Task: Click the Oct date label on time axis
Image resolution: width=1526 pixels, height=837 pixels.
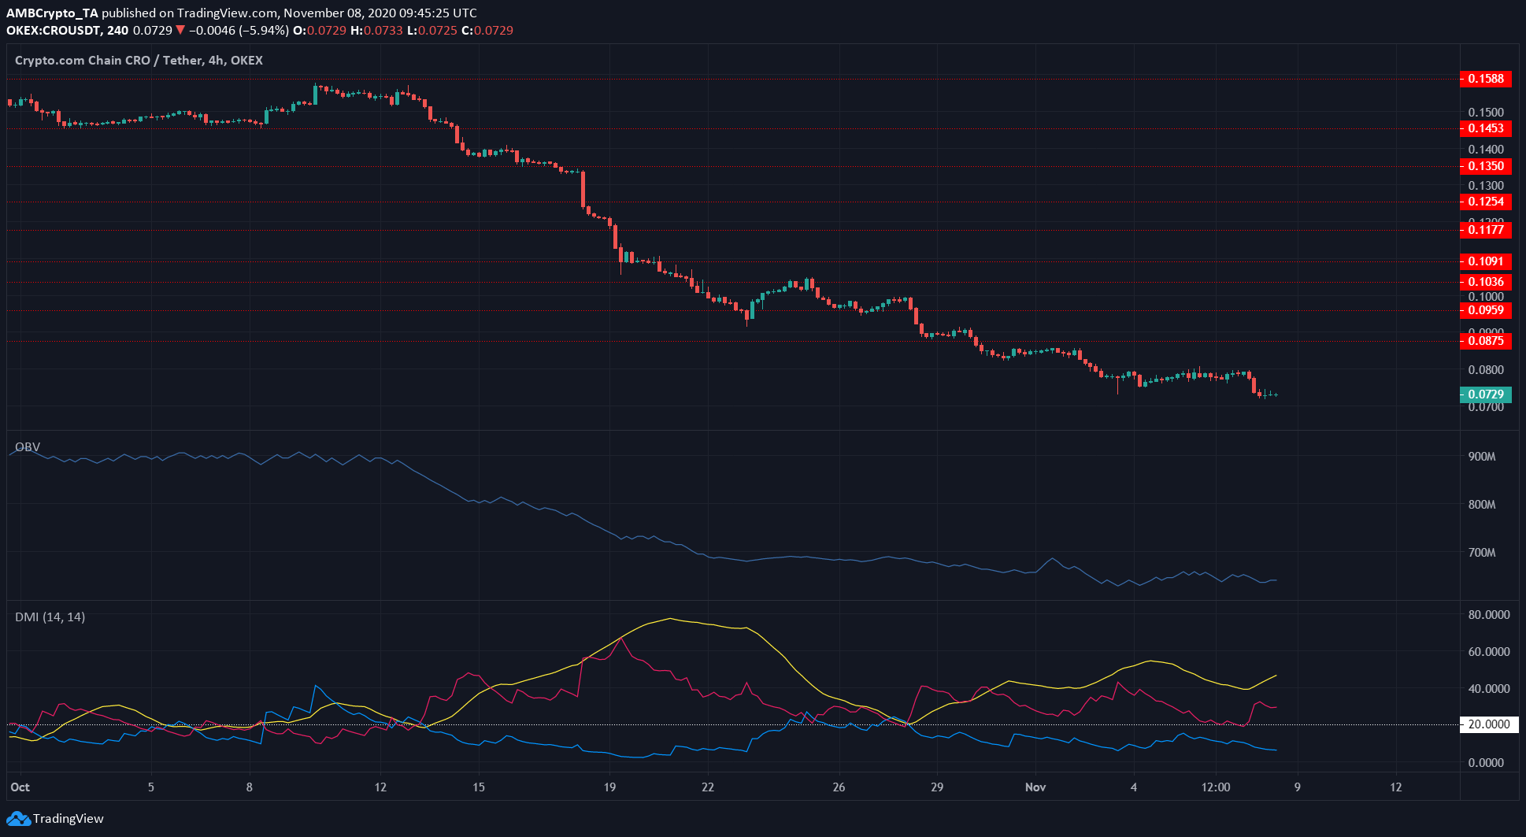Action: point(20,787)
